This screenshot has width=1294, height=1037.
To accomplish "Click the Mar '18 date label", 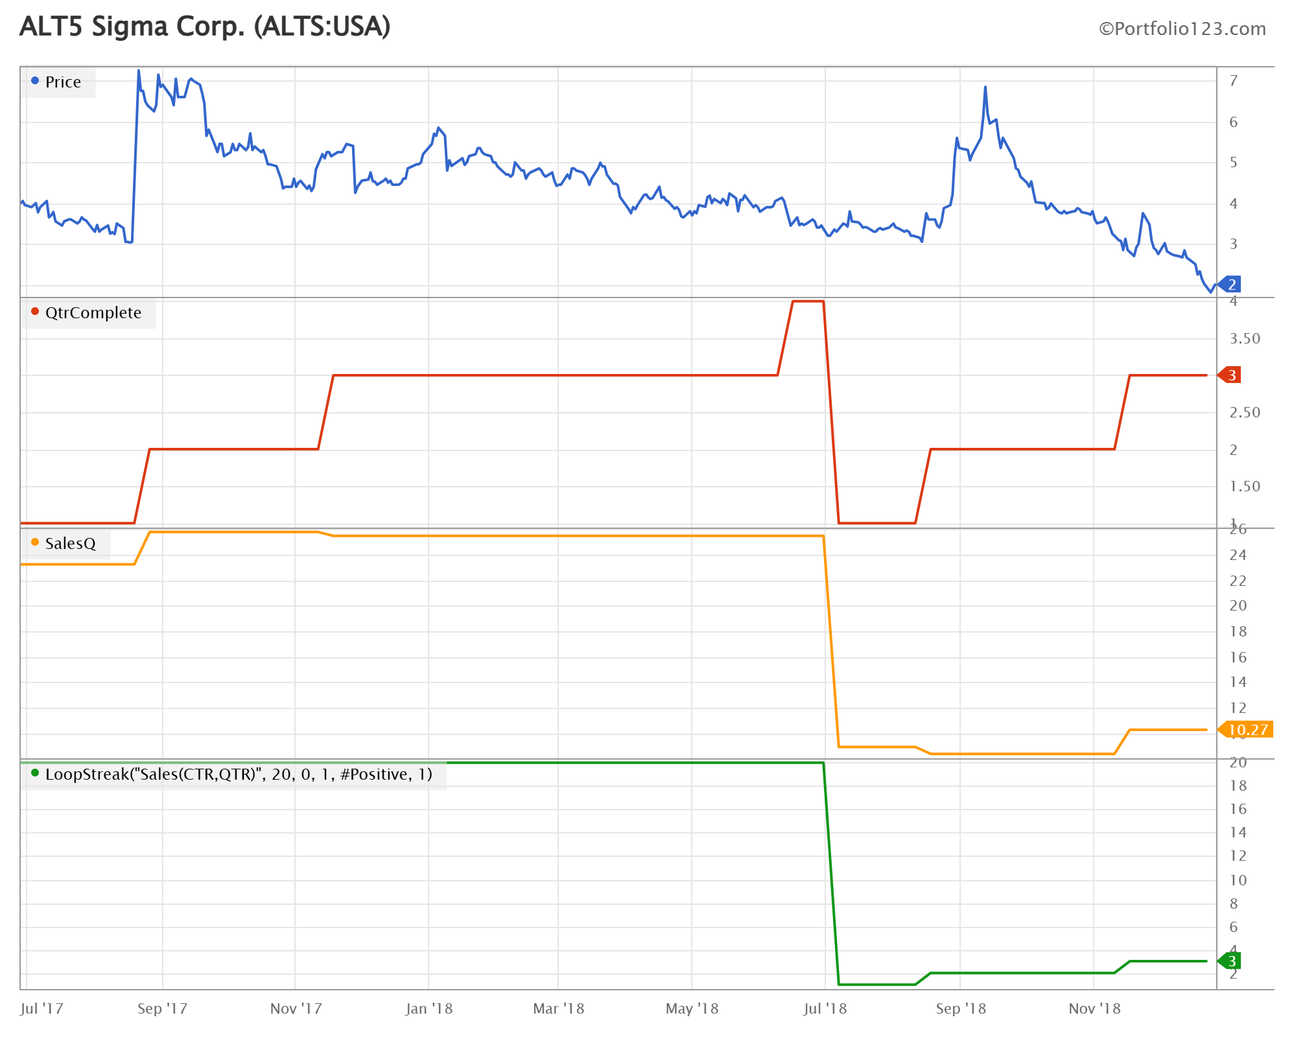I will pos(558,1008).
